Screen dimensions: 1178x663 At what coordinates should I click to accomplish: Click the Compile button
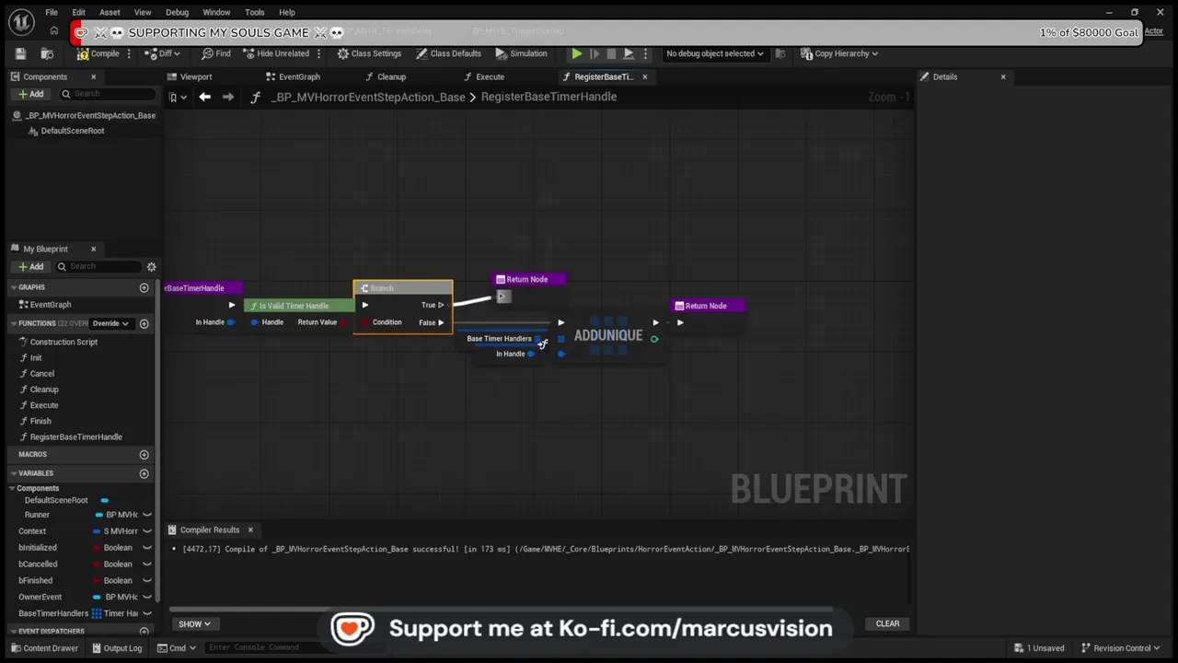(98, 53)
